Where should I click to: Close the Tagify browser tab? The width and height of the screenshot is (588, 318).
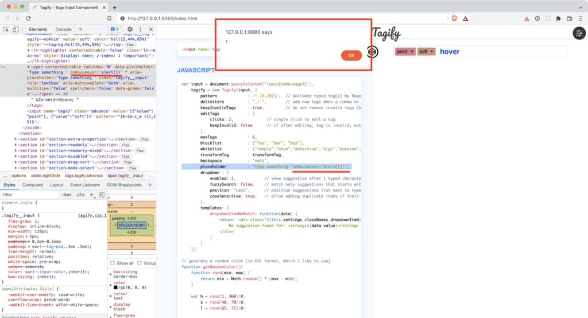[104, 7]
